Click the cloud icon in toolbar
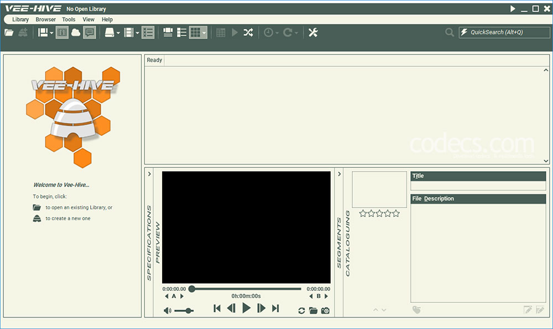Screen dimensions: 553x329 coord(76,33)
